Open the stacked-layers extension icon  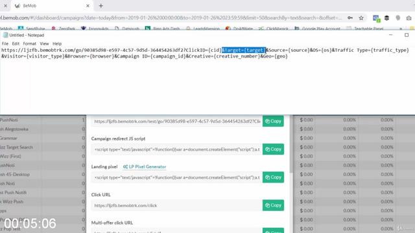click(386, 18)
